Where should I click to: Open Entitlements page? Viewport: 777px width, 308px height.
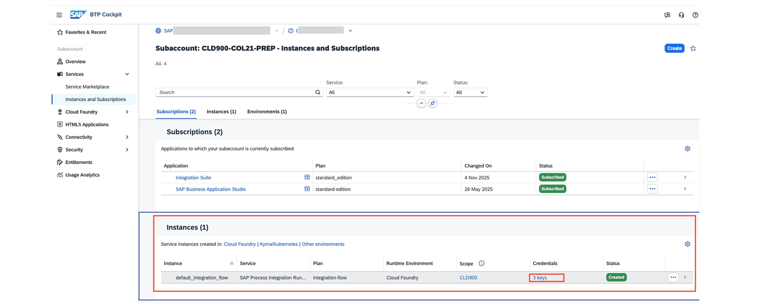(x=79, y=162)
